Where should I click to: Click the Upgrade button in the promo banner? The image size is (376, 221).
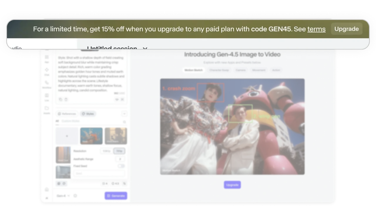pyautogui.click(x=347, y=29)
